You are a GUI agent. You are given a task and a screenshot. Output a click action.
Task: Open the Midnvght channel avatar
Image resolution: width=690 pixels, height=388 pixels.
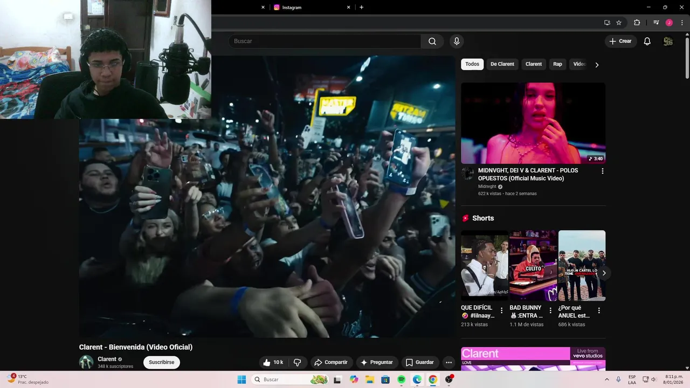[467, 173]
